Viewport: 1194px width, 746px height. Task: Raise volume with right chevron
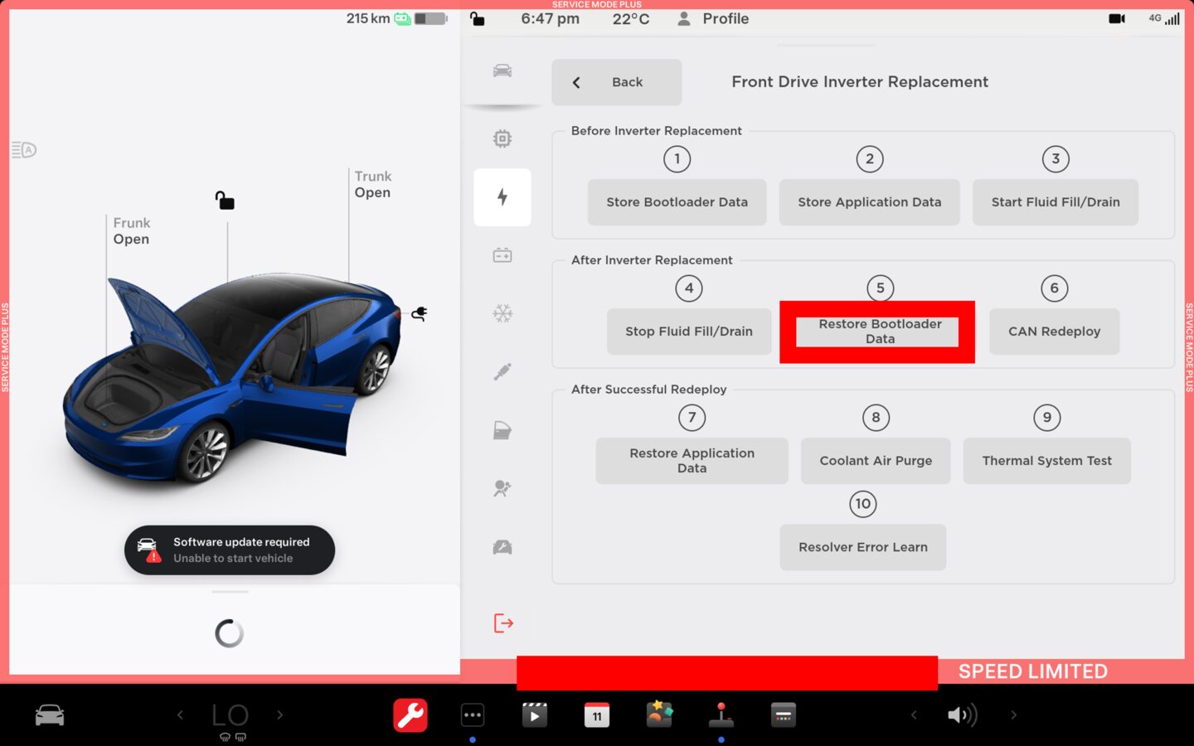pos(1013,715)
